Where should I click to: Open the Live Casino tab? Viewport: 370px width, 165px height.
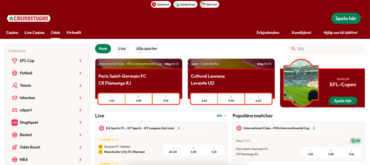coord(34,33)
